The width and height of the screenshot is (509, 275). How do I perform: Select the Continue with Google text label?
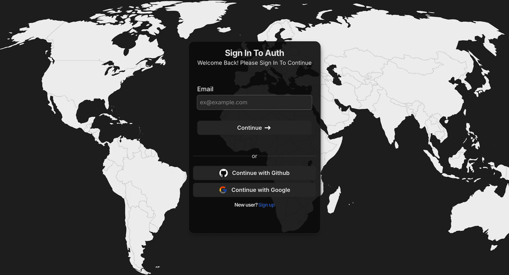coord(261,190)
